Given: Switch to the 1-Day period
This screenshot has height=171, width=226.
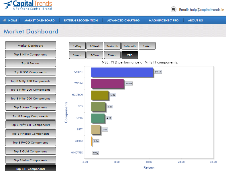Looking at the screenshot, I should [77, 46].
